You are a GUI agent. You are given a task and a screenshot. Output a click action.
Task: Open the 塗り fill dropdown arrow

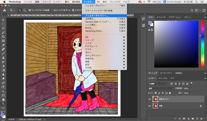pos(191,93)
